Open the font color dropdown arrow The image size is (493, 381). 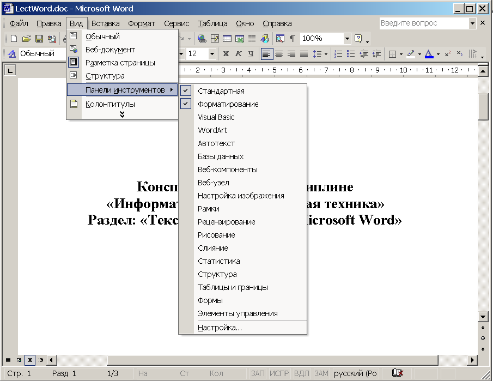438,54
